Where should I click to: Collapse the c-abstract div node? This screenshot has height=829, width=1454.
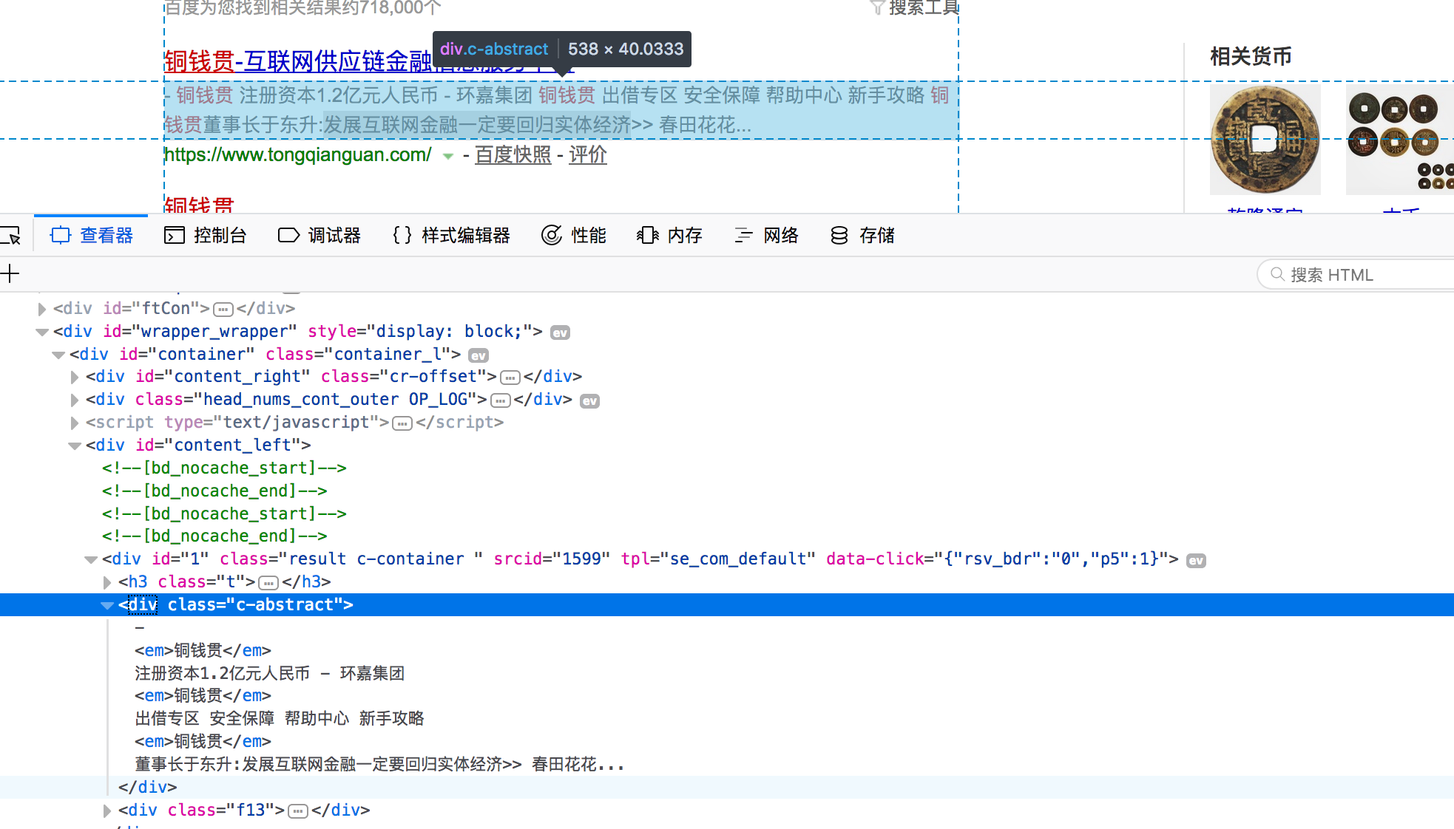pyautogui.click(x=107, y=605)
